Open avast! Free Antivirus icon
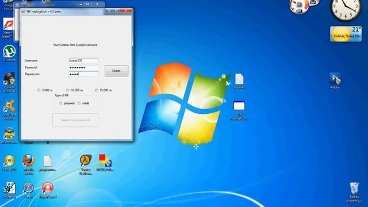The width and height of the screenshot is (368, 207). coord(9,110)
